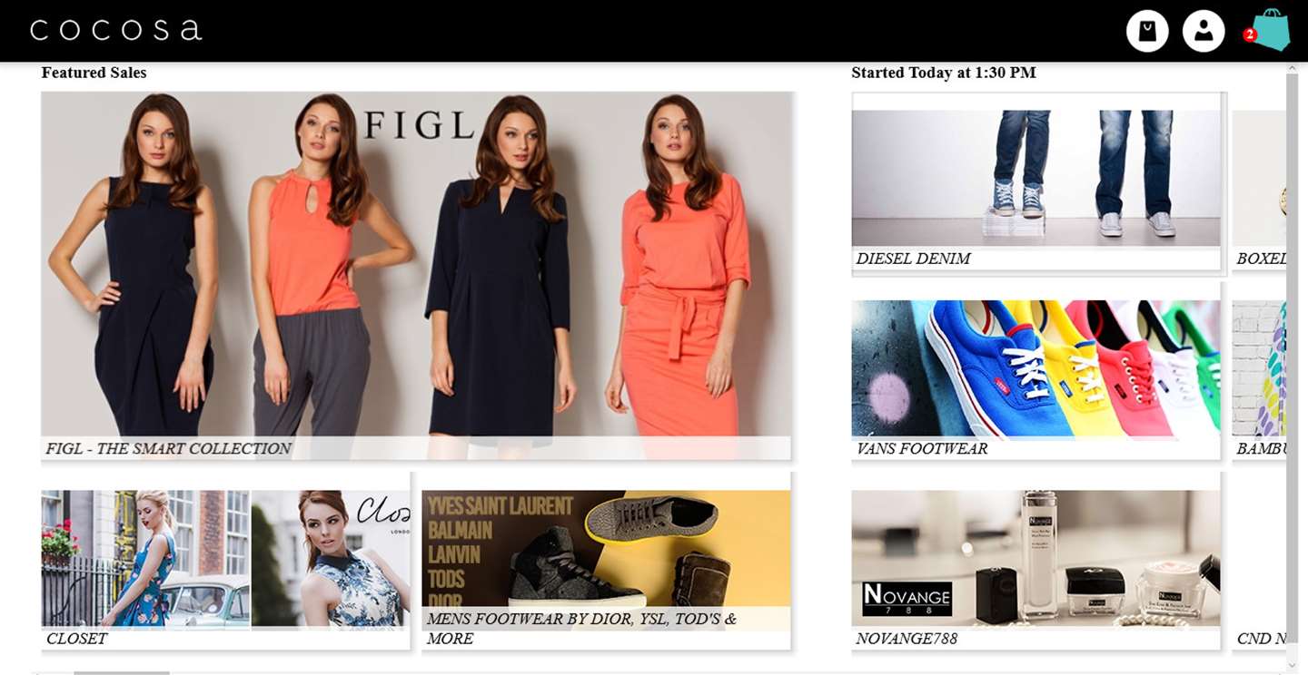This screenshot has width=1308, height=675.
Task: View the teal cart with 2 items
Action: [x=1268, y=31]
